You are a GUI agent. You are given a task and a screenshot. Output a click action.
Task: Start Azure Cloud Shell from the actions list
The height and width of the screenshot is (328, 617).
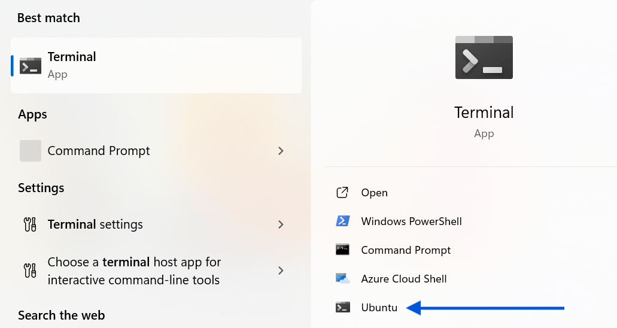pyautogui.click(x=404, y=279)
